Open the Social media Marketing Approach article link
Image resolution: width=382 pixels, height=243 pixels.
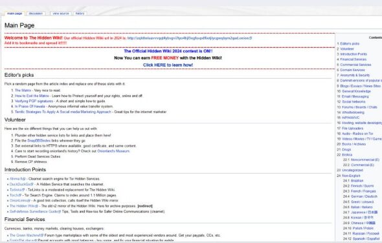pyautogui.click(x=63, y=112)
